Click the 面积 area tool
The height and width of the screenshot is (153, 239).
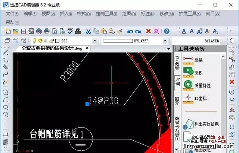tap(193, 73)
